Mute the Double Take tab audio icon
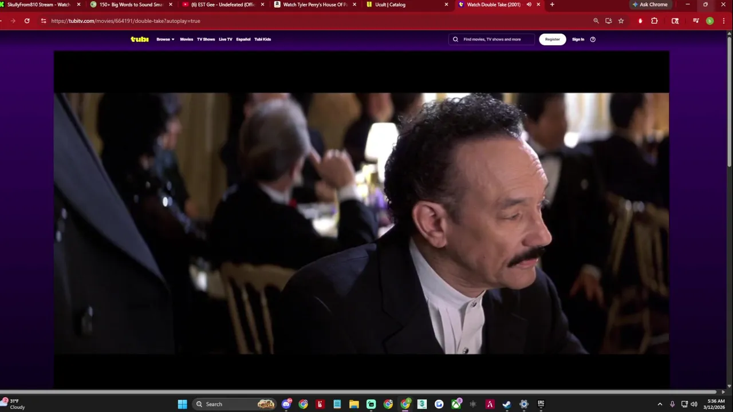 click(529, 5)
